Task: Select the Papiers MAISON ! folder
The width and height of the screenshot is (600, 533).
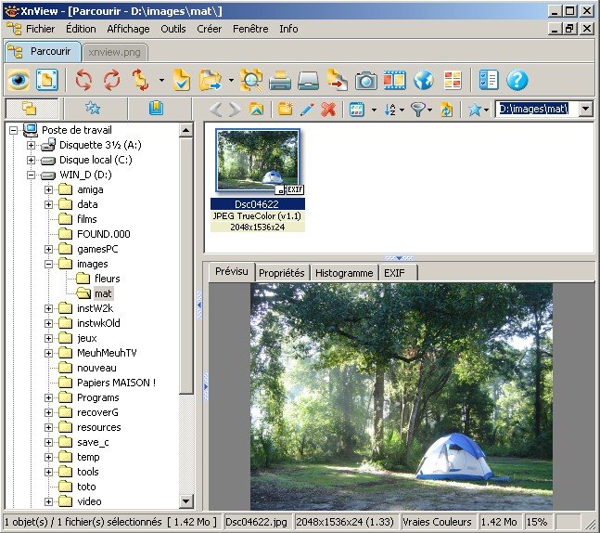Action: [x=116, y=383]
